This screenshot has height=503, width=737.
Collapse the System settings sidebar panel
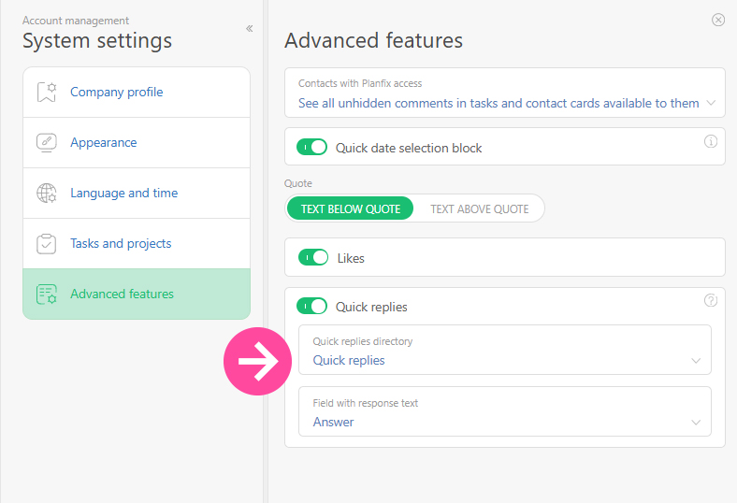click(x=250, y=29)
